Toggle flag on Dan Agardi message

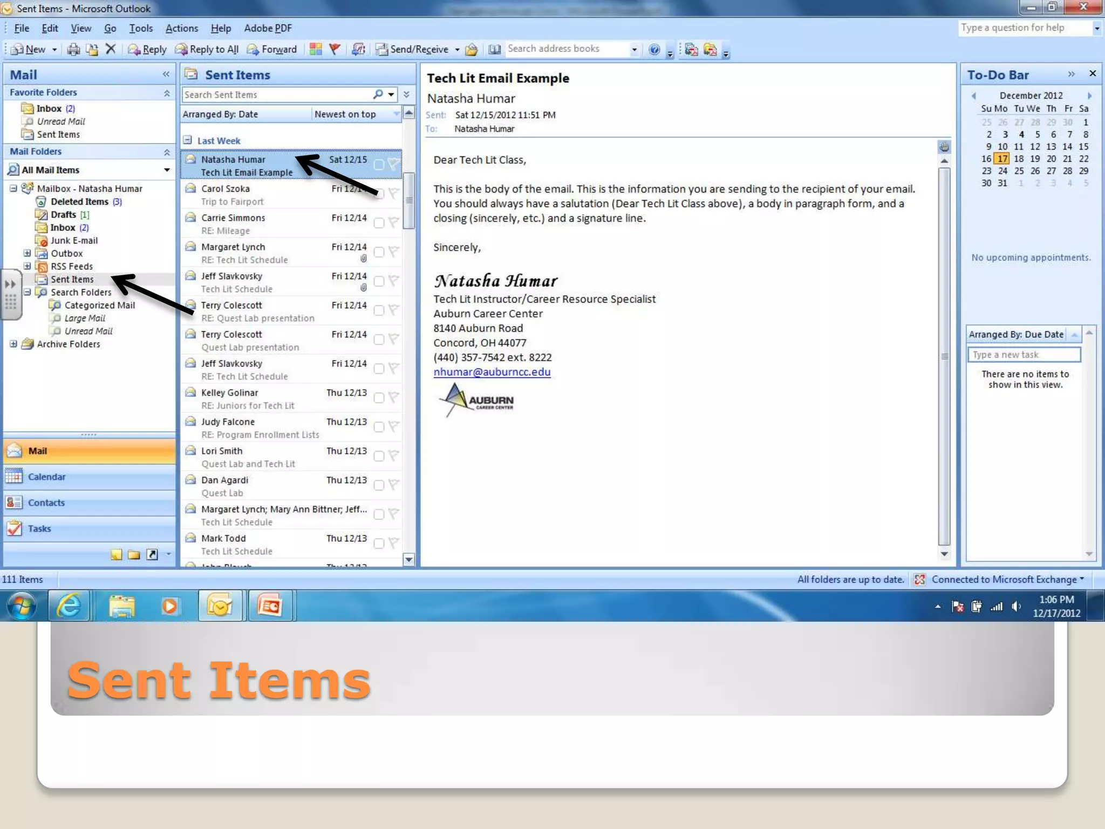pos(394,485)
